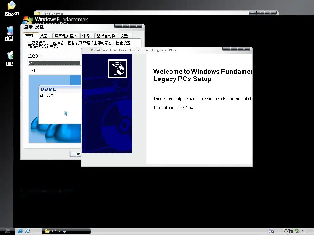Viewport: 314px width, 235px height.
Task: Switch to the 主题 tab
Action: [x=31, y=35]
